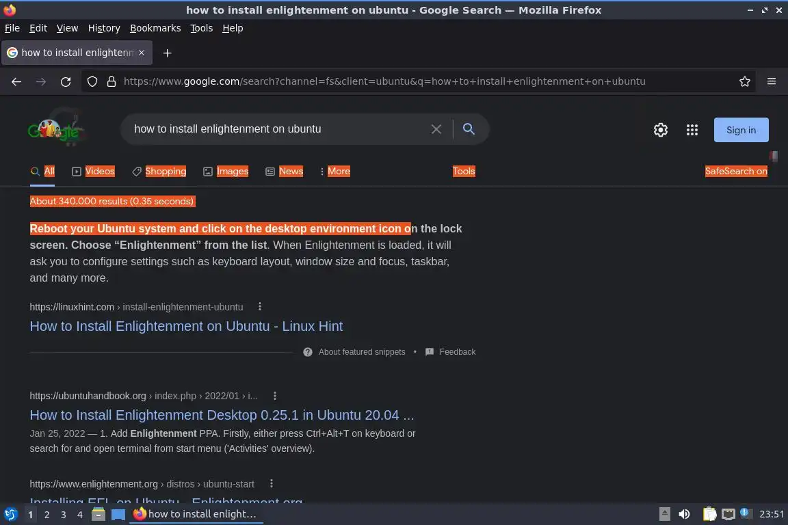Open the File menu
The height and width of the screenshot is (525, 788).
12,28
